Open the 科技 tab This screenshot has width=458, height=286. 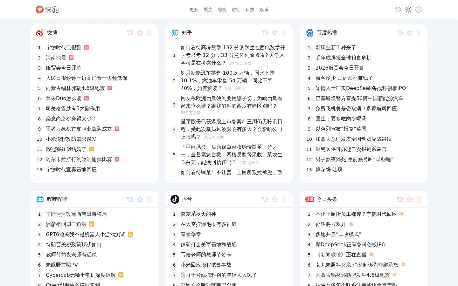point(250,10)
